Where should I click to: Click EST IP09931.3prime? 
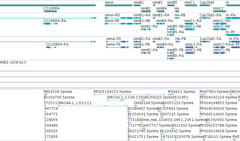point(171,95)
